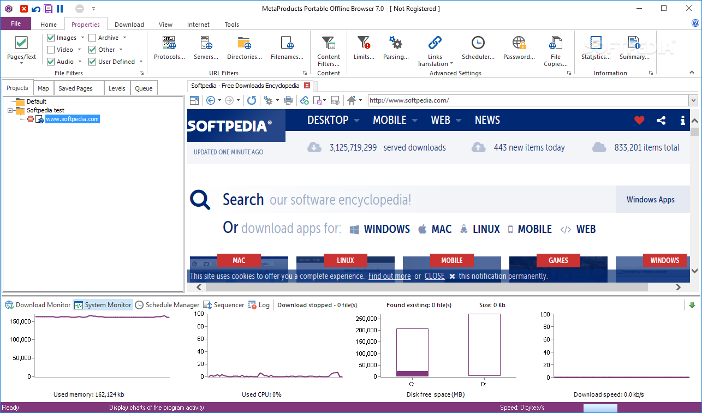The image size is (702, 413).
Task: Click the status bar progress indicator
Action: [x=600, y=408]
